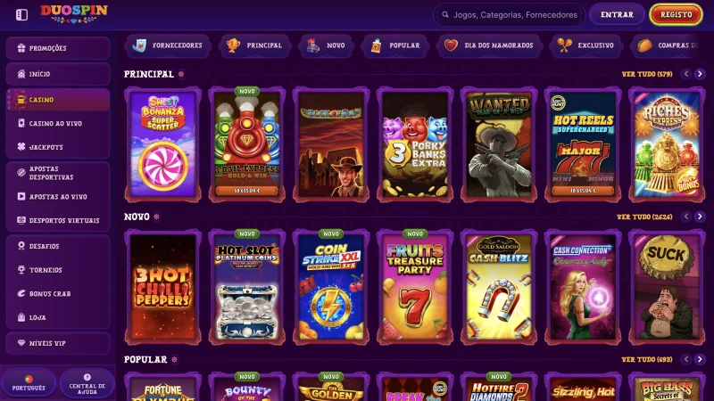Open Central de Ajuda help button
The height and width of the screenshot is (401, 714).
(x=87, y=384)
